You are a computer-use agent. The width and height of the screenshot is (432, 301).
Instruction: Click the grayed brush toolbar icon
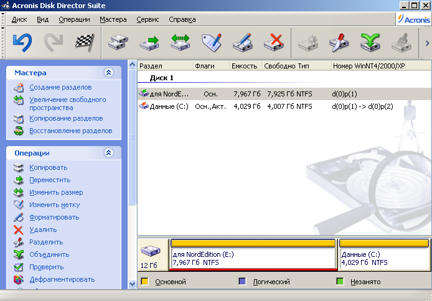click(401, 43)
